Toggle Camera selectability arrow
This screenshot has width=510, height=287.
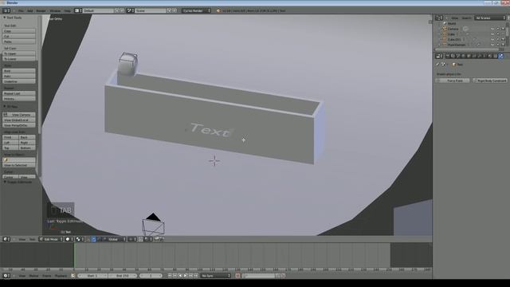[497, 29]
